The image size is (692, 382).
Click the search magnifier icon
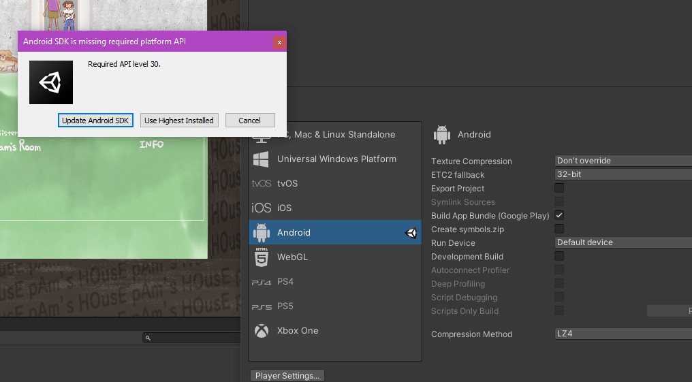[148, 338]
